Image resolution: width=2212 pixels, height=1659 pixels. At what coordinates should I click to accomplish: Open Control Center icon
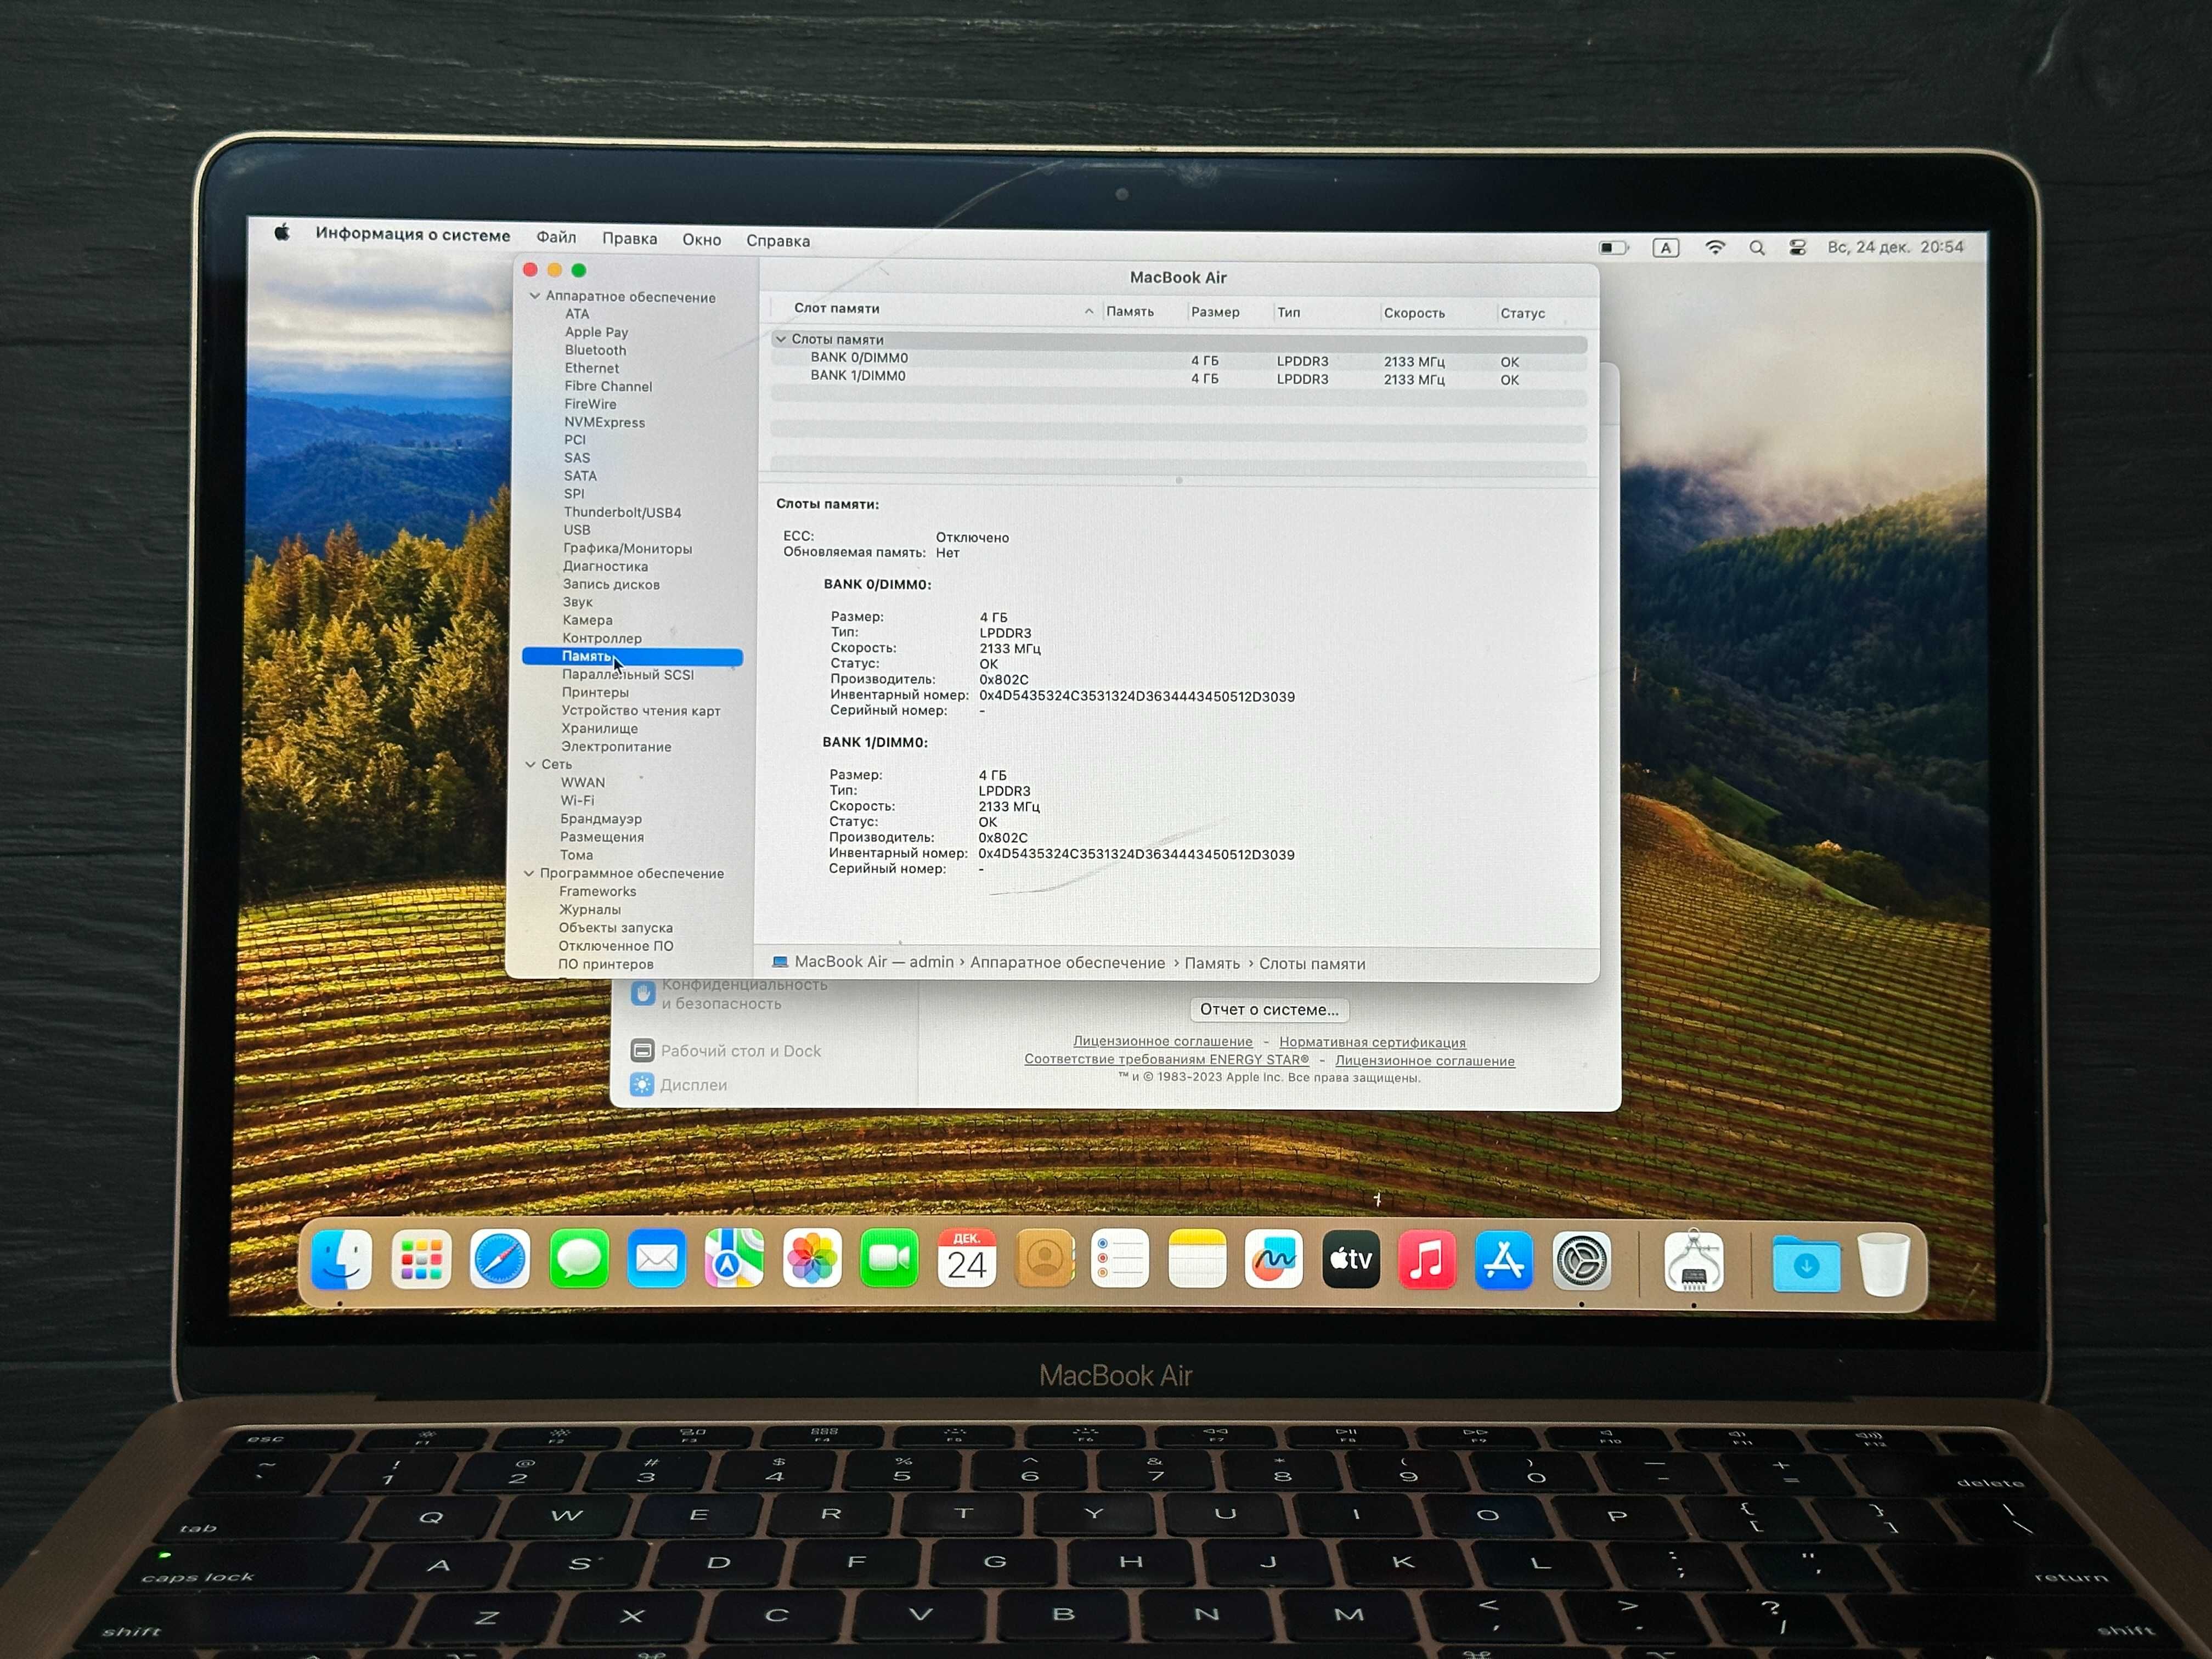tap(1798, 247)
